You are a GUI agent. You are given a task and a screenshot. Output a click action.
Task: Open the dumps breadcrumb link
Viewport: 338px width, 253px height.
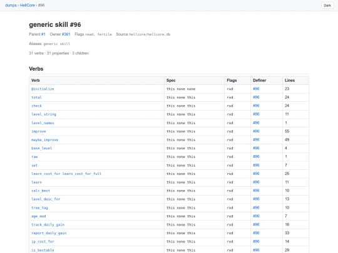click(x=11, y=6)
